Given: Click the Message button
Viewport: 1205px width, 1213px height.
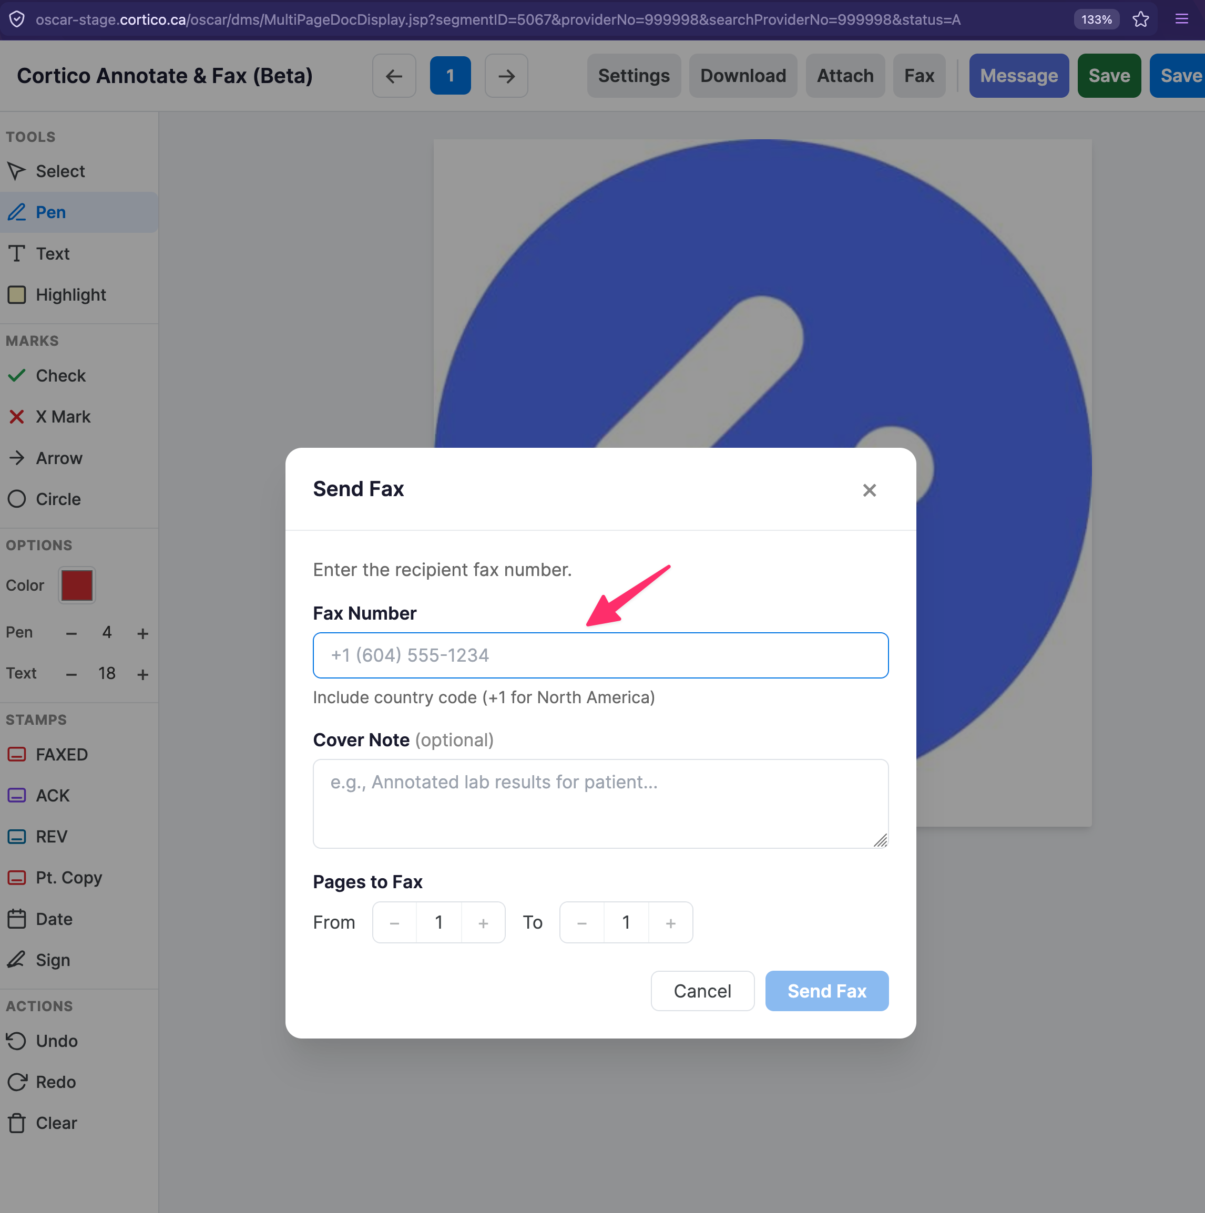Looking at the screenshot, I should [x=1018, y=76].
